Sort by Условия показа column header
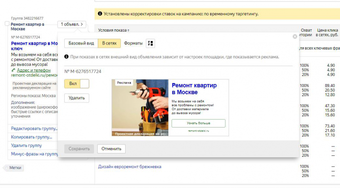Screen dimensions: 340x188 coord(114,30)
